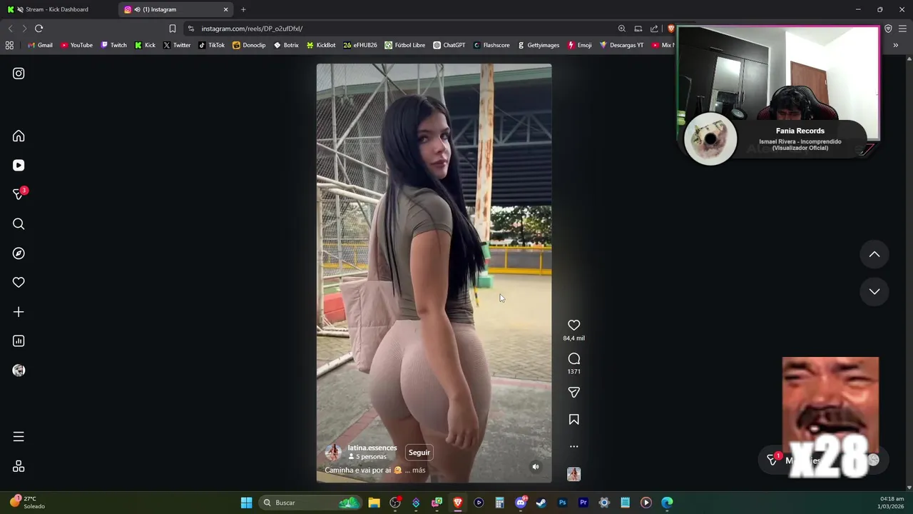Image resolution: width=913 pixels, height=514 pixels.
Task: Open the latina.essences avatar on the reel
Action: click(333, 452)
